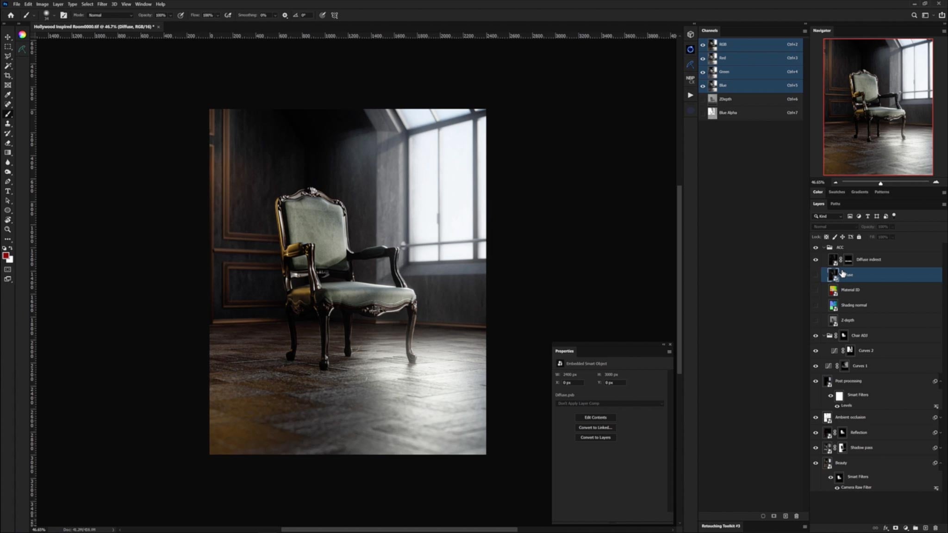Open the blending Mode dropdown

click(x=835, y=227)
